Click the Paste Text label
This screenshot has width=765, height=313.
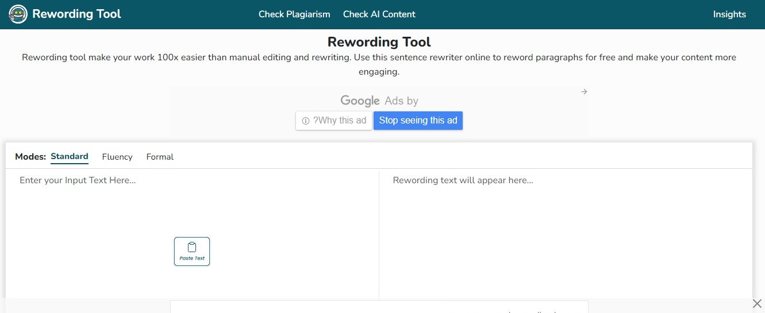pos(192,258)
